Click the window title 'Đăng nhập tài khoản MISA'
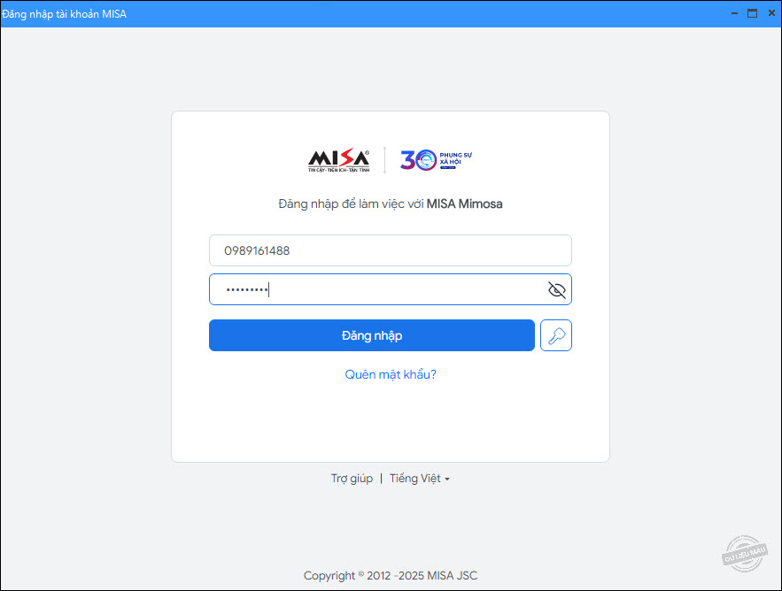The height and width of the screenshot is (591, 782). (64, 14)
